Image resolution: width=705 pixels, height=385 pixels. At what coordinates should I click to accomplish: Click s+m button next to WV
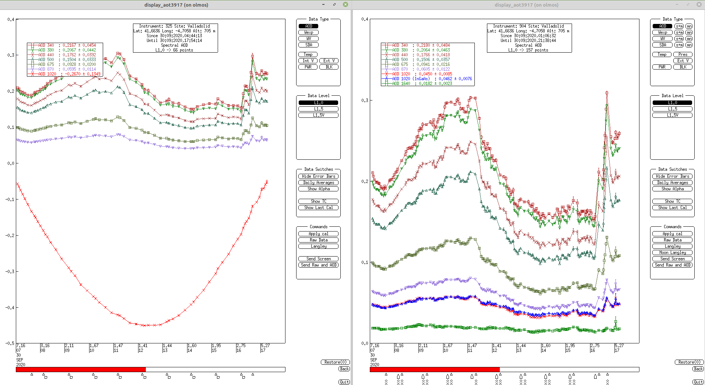tap(679, 39)
